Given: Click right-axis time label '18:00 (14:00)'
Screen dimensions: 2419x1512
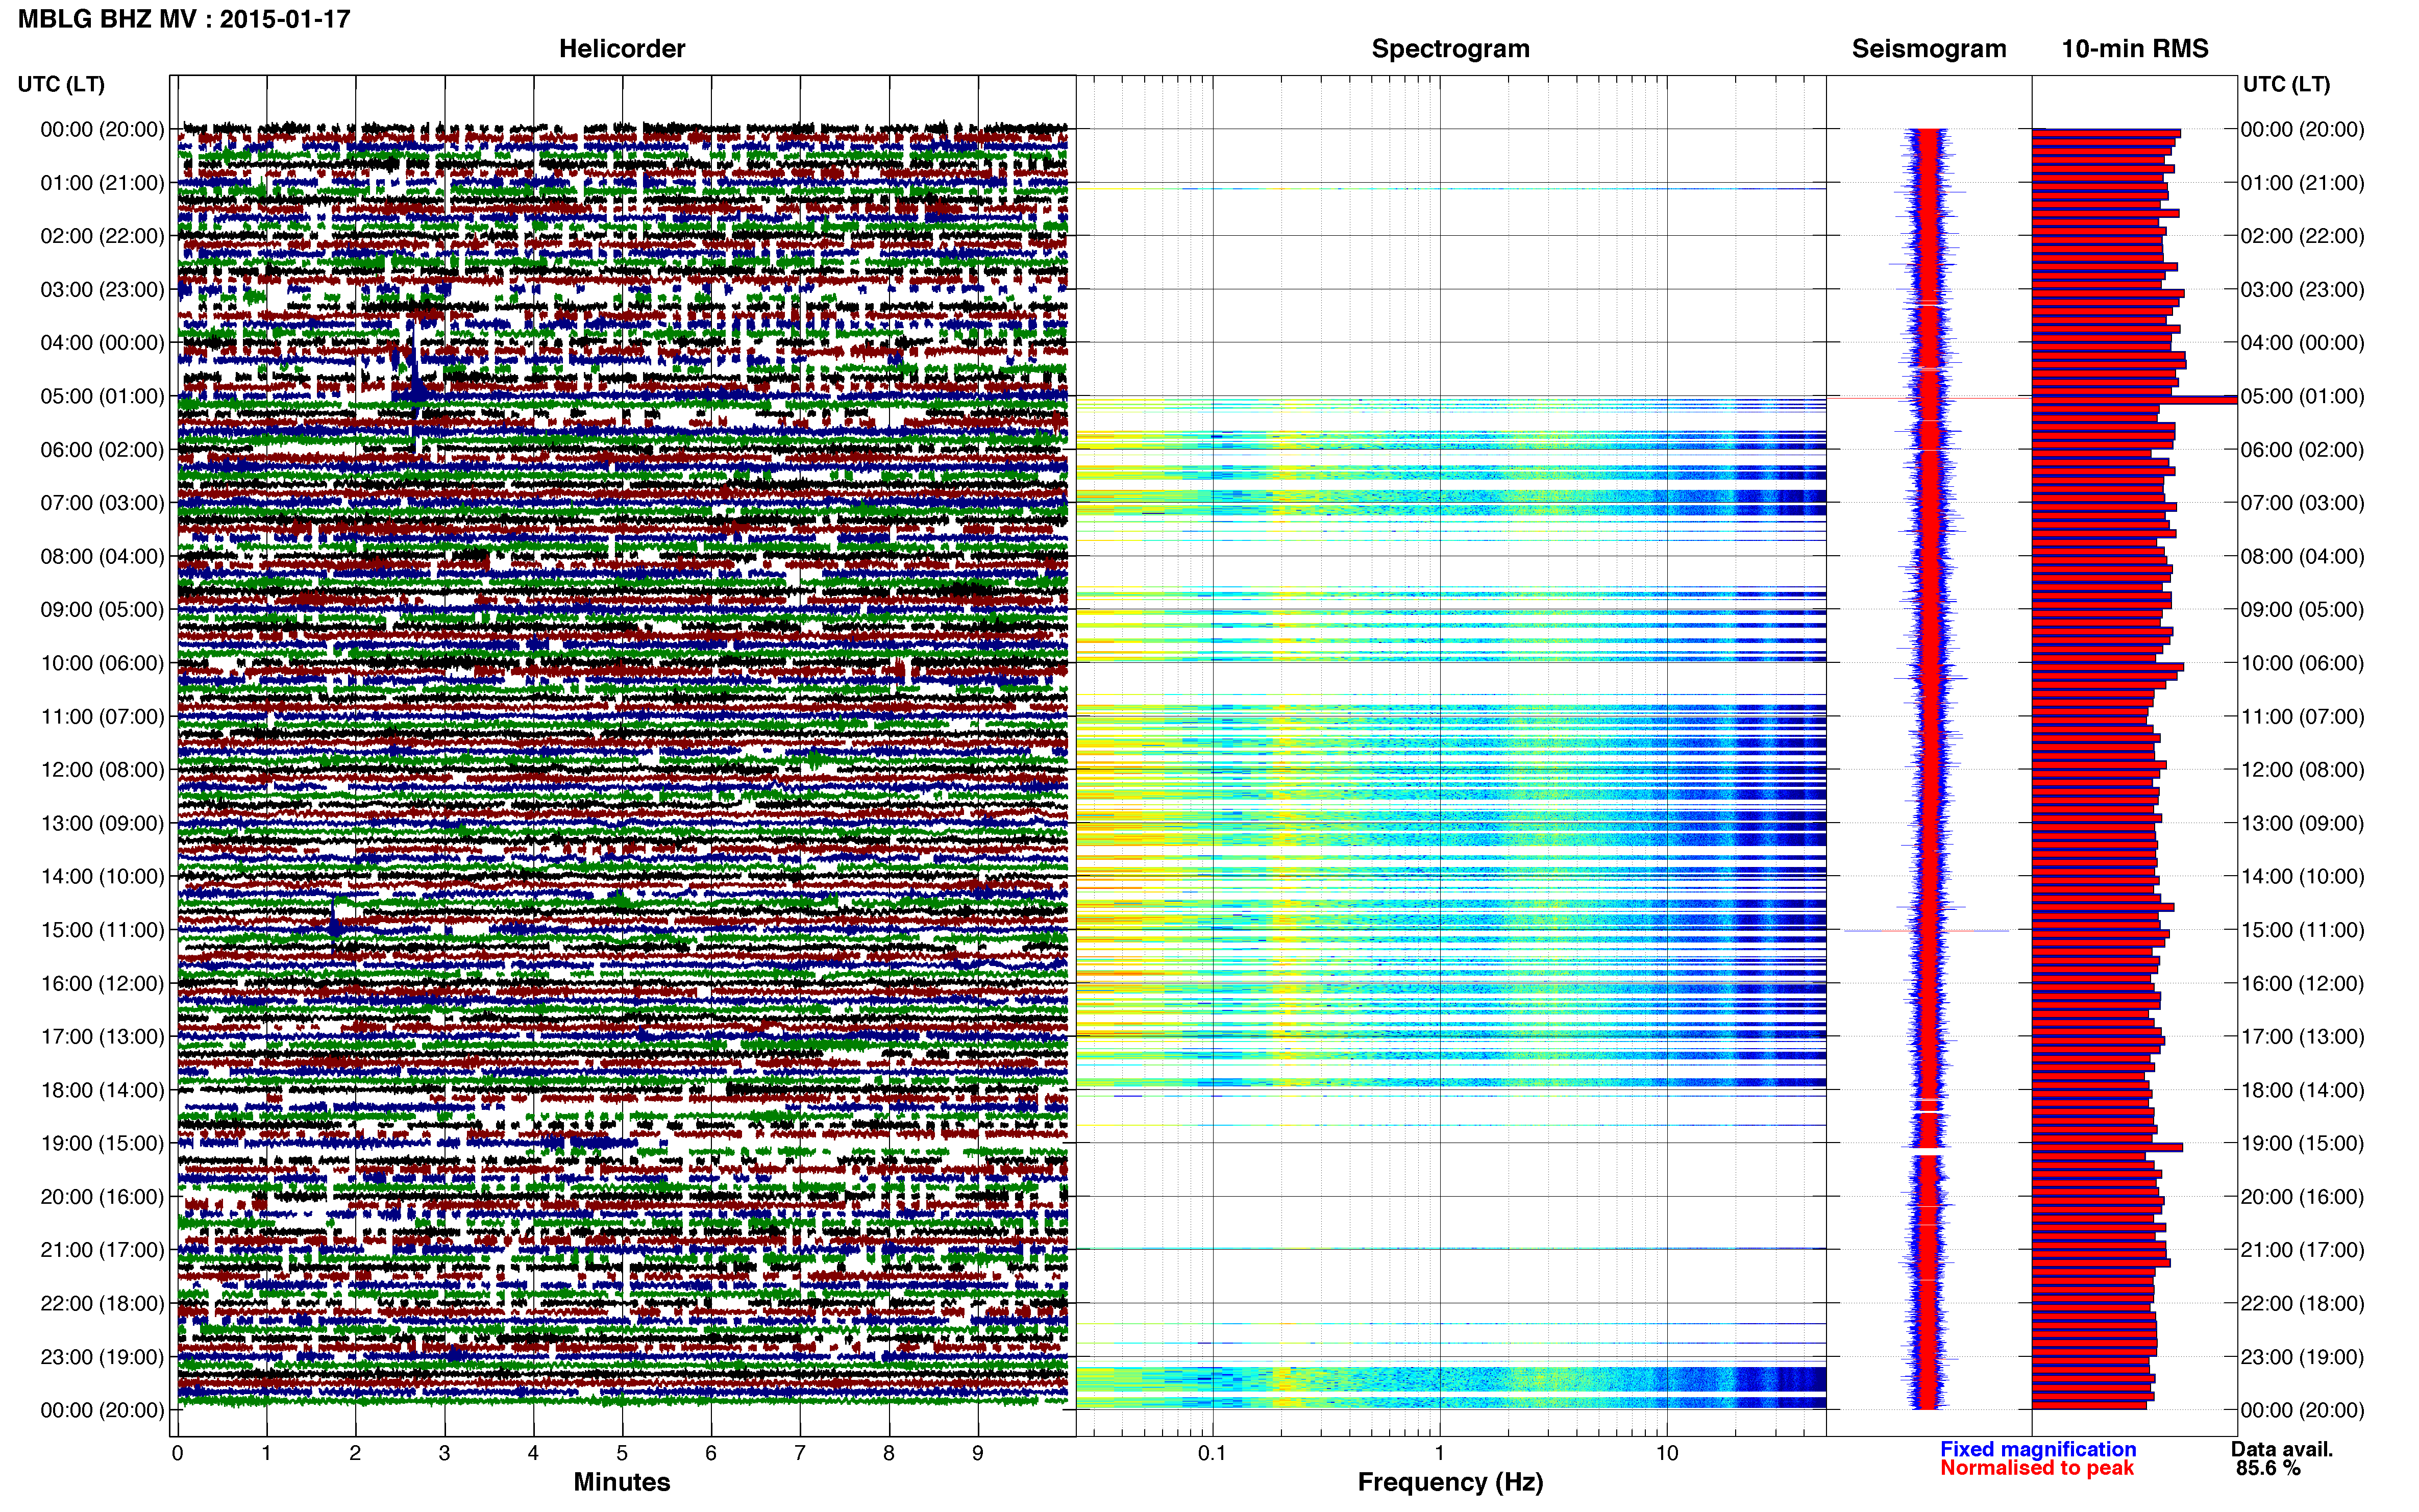Looking at the screenshot, I should click(2302, 1090).
